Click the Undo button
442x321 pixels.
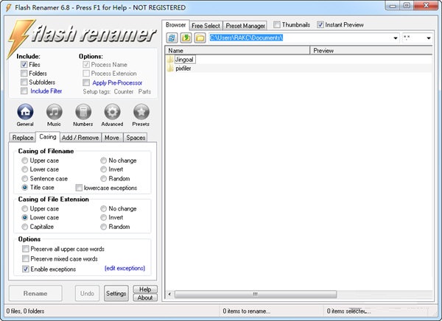87,293
